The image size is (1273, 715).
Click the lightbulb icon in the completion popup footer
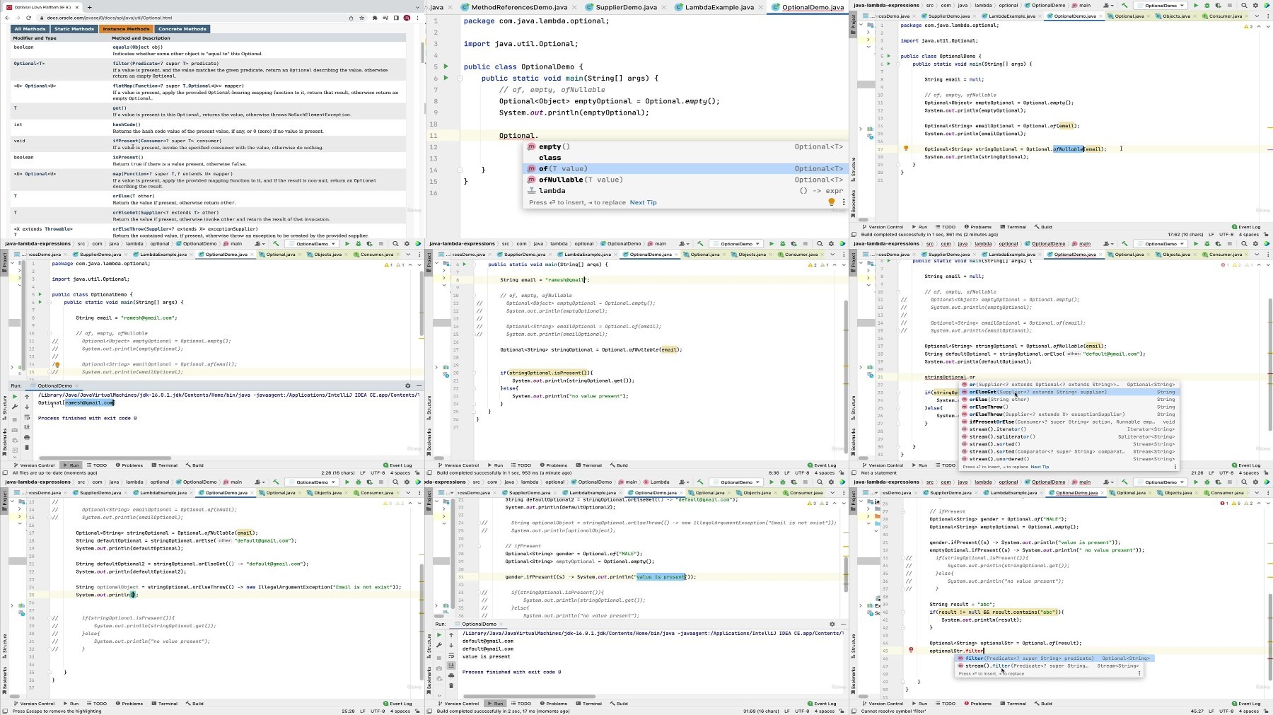[832, 202]
